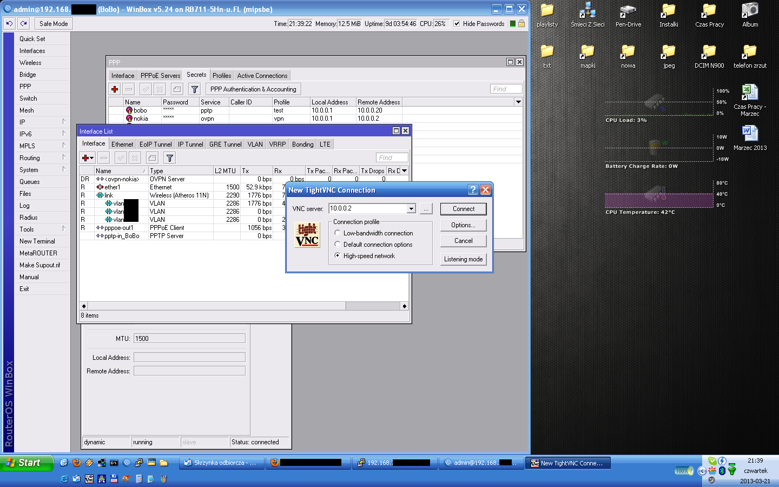
Task: Click the comment icon in Interface List toolbar
Action: pyautogui.click(x=153, y=158)
